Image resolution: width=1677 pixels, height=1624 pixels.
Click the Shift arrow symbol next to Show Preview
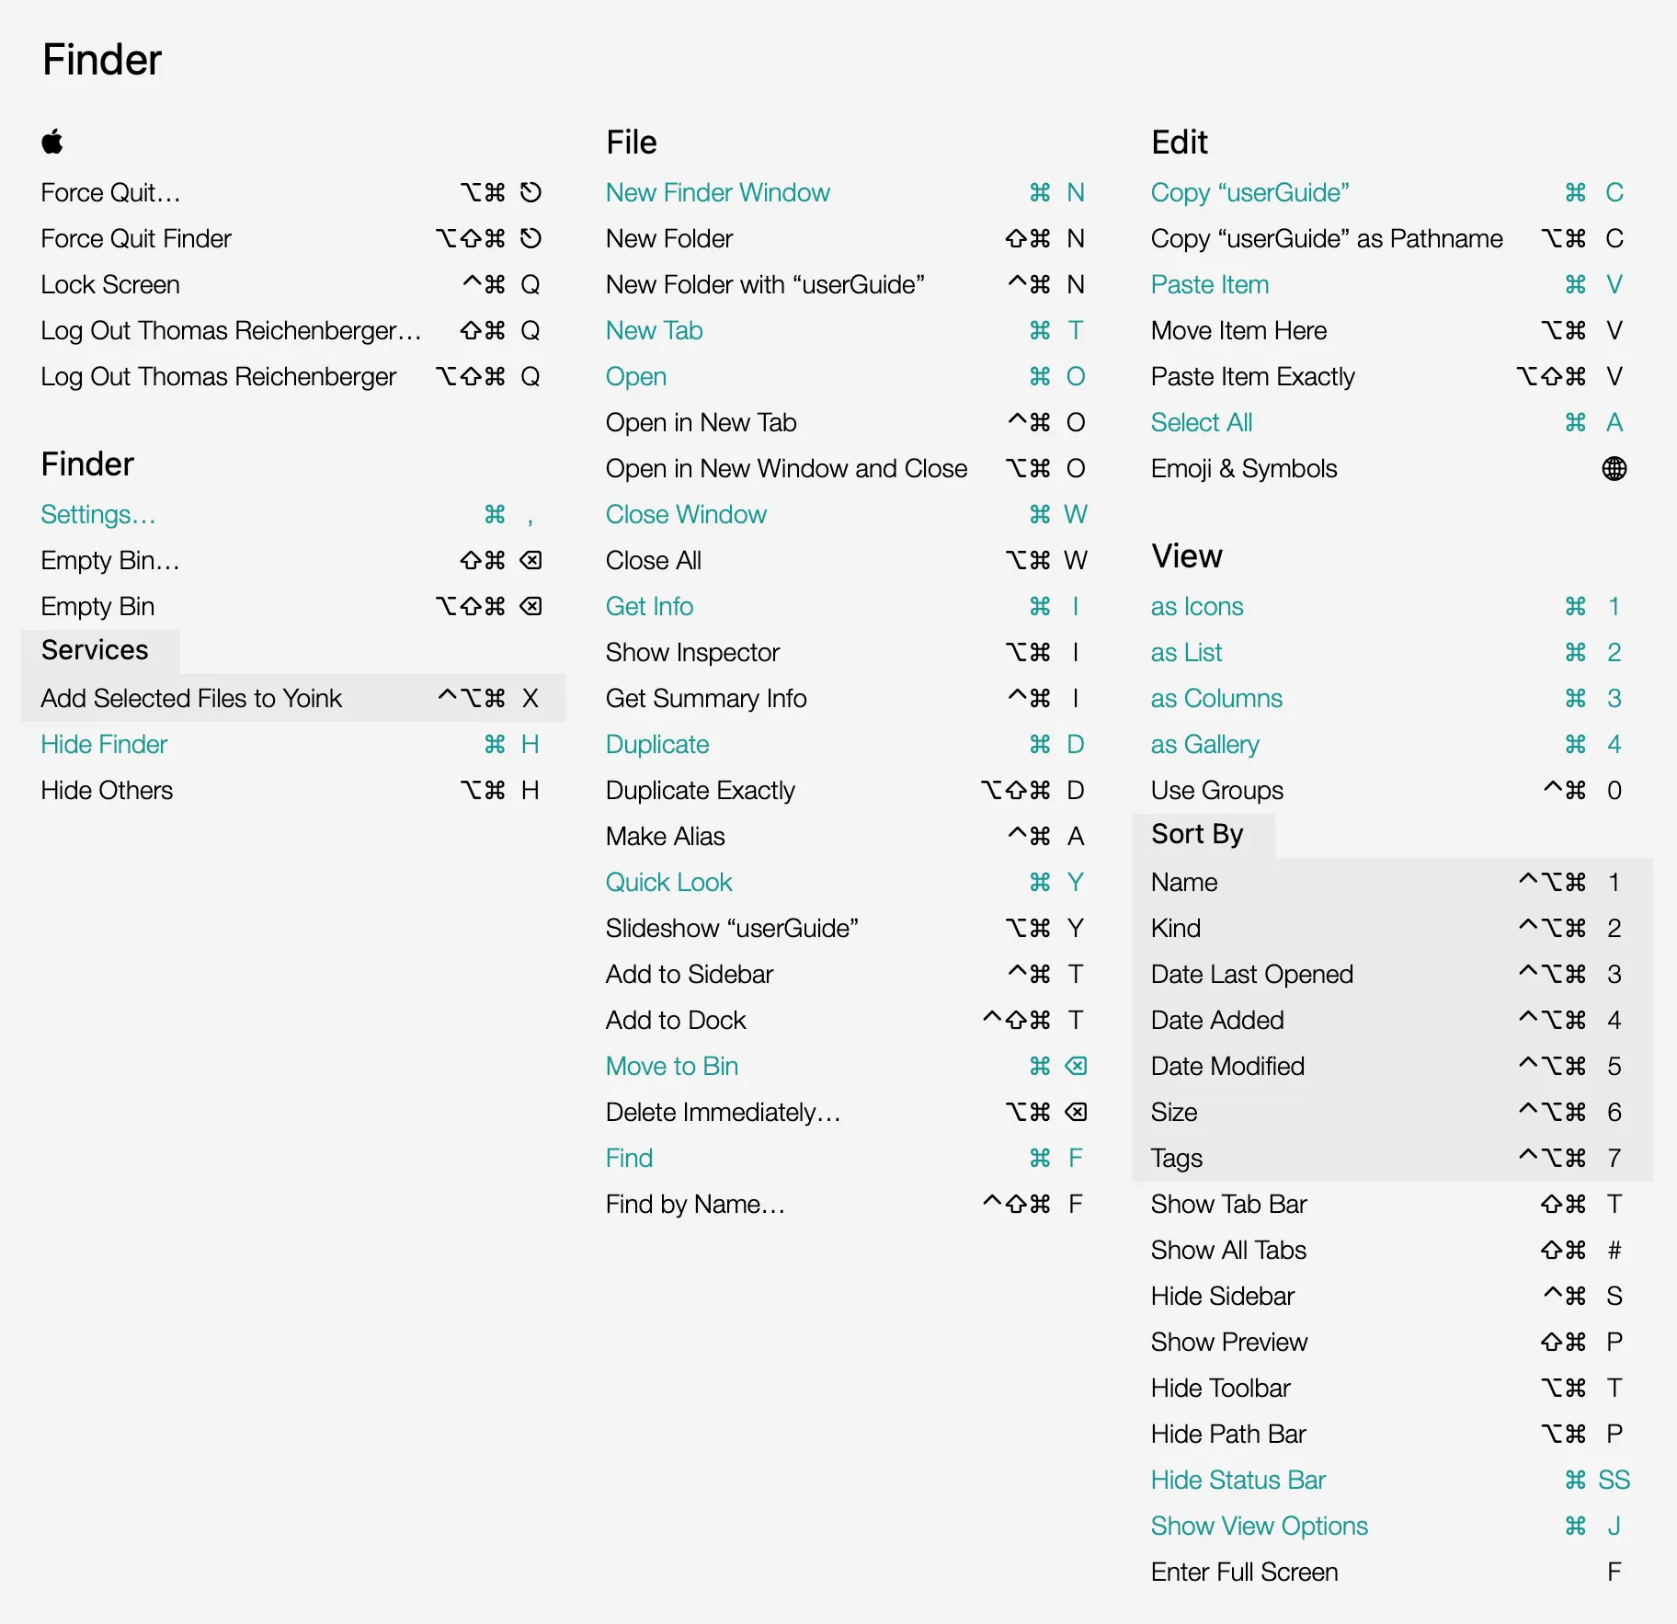point(1552,1342)
